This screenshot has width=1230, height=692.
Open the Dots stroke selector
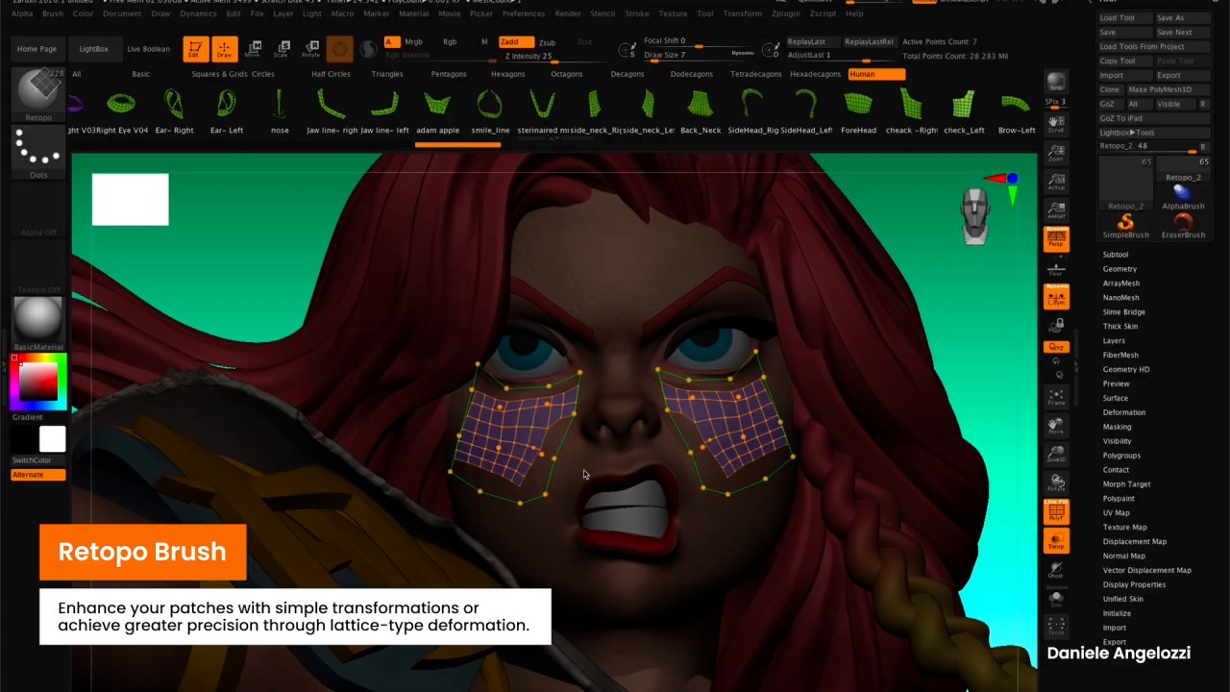coord(38,152)
